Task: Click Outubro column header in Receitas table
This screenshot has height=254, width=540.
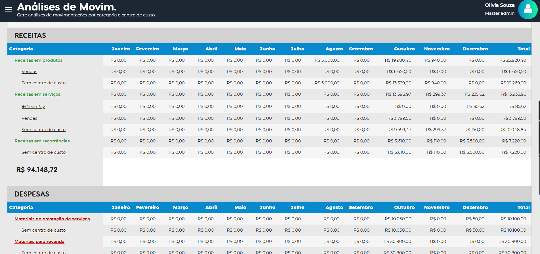Action: [x=404, y=49]
